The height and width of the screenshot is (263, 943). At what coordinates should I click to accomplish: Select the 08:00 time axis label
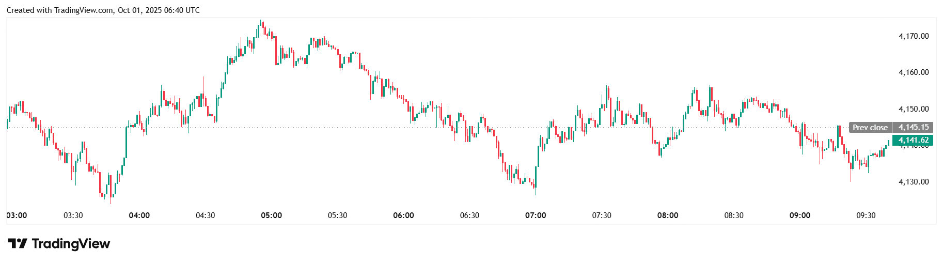668,215
